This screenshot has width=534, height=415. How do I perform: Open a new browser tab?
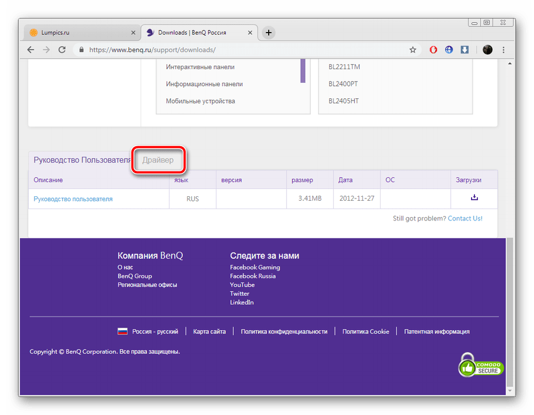(x=269, y=33)
